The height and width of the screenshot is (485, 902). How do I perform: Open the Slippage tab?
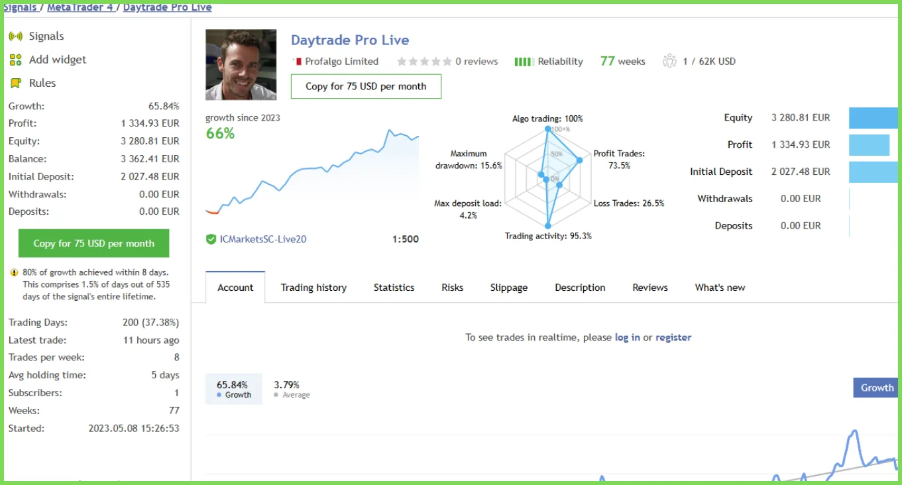click(509, 288)
